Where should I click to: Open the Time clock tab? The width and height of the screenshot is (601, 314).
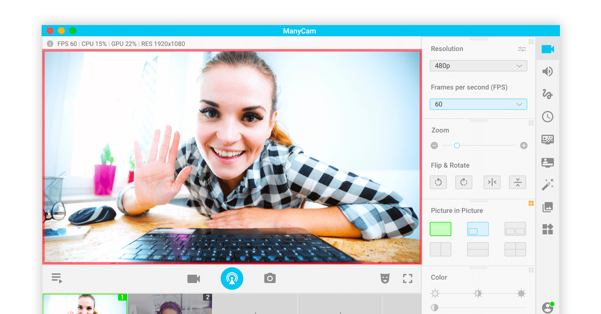pyautogui.click(x=547, y=116)
